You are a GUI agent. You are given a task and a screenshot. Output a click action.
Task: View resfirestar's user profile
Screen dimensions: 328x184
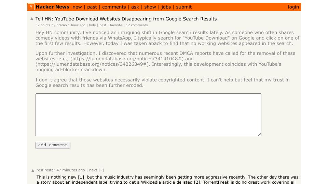point(46,170)
